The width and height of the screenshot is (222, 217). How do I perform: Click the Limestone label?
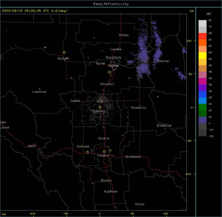tap(39, 92)
